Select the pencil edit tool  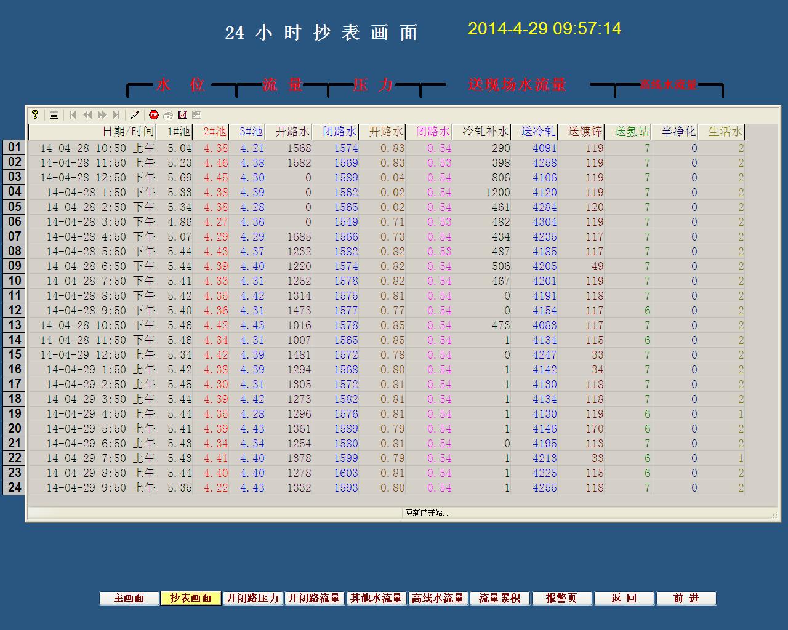[135, 114]
